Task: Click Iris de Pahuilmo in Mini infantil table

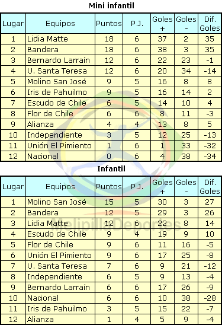Action: [57, 93]
